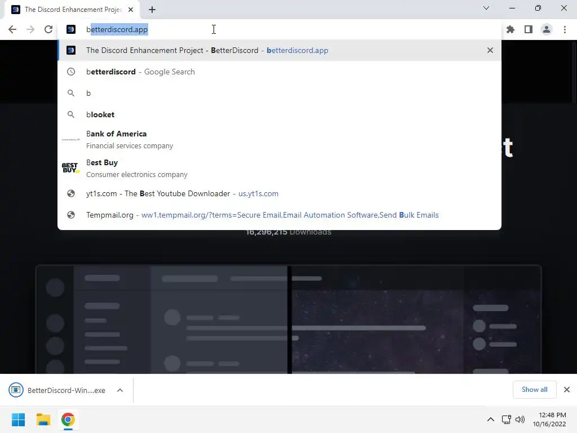Open the profile avatar menu
577x433 pixels.
click(x=547, y=29)
